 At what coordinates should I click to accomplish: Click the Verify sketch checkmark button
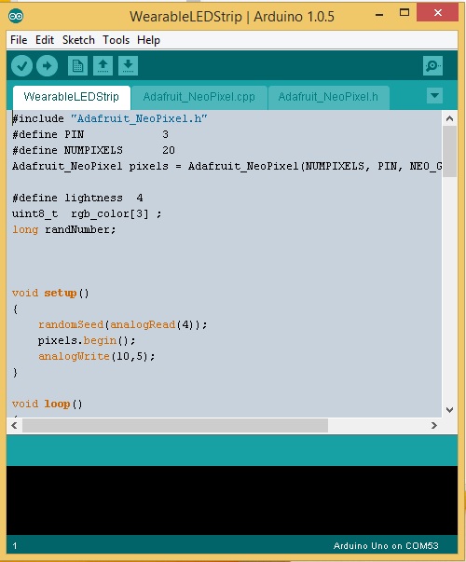click(x=21, y=66)
